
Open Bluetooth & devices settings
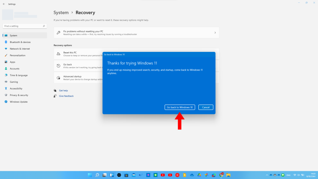(25, 42)
